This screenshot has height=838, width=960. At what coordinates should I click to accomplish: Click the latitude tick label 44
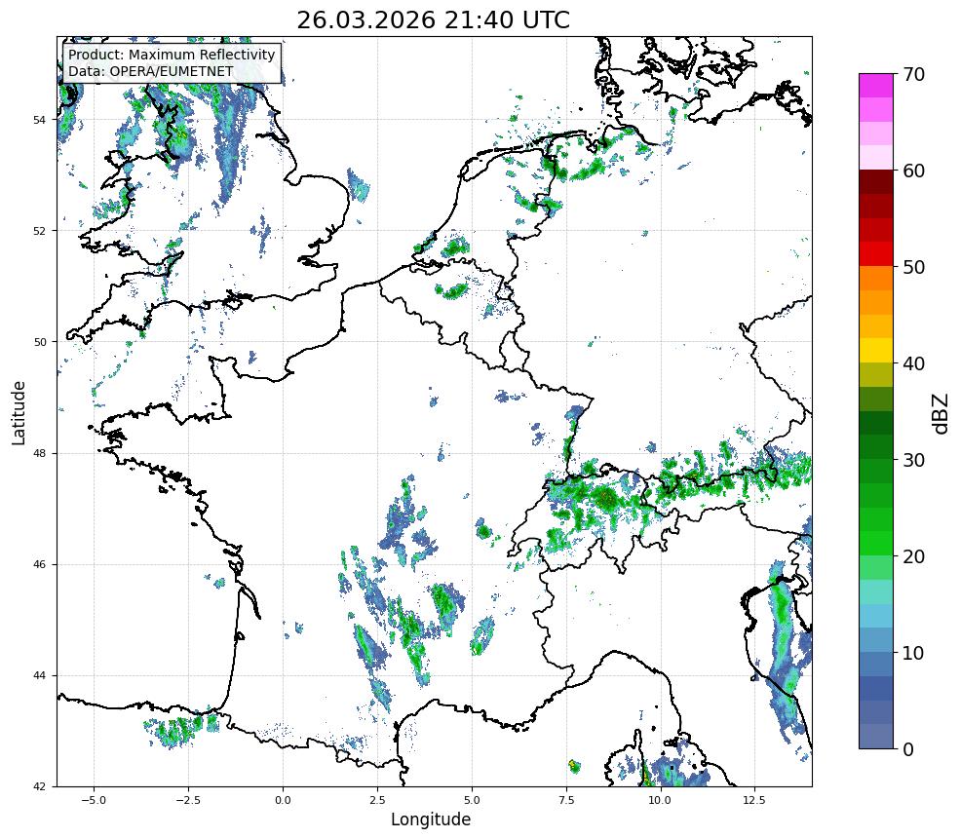coord(39,676)
